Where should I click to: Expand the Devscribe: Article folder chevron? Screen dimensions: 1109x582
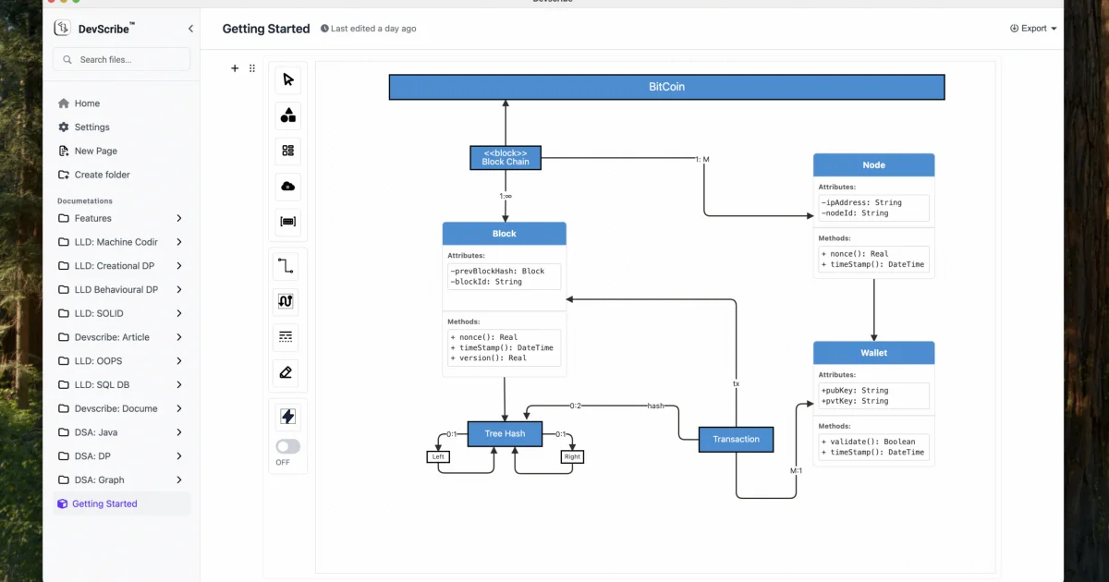coord(178,337)
